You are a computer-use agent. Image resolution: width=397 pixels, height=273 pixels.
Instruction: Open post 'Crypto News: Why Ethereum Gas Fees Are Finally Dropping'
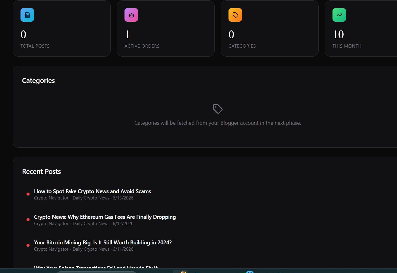point(105,217)
